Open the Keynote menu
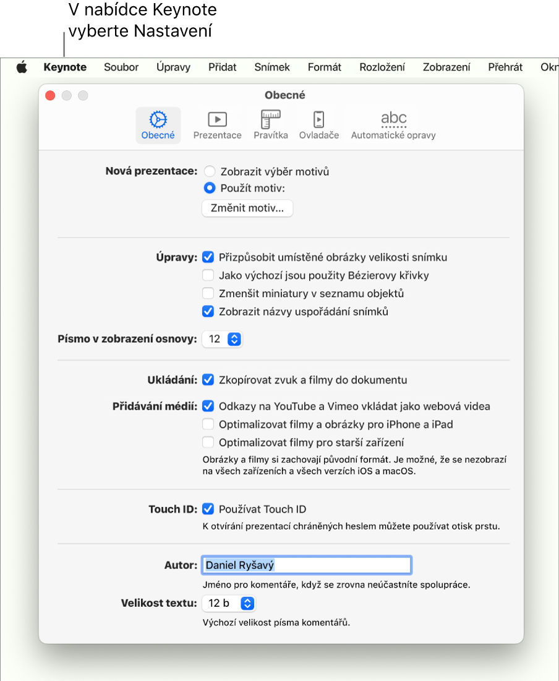The width and height of the screenshot is (559, 681). [x=65, y=67]
